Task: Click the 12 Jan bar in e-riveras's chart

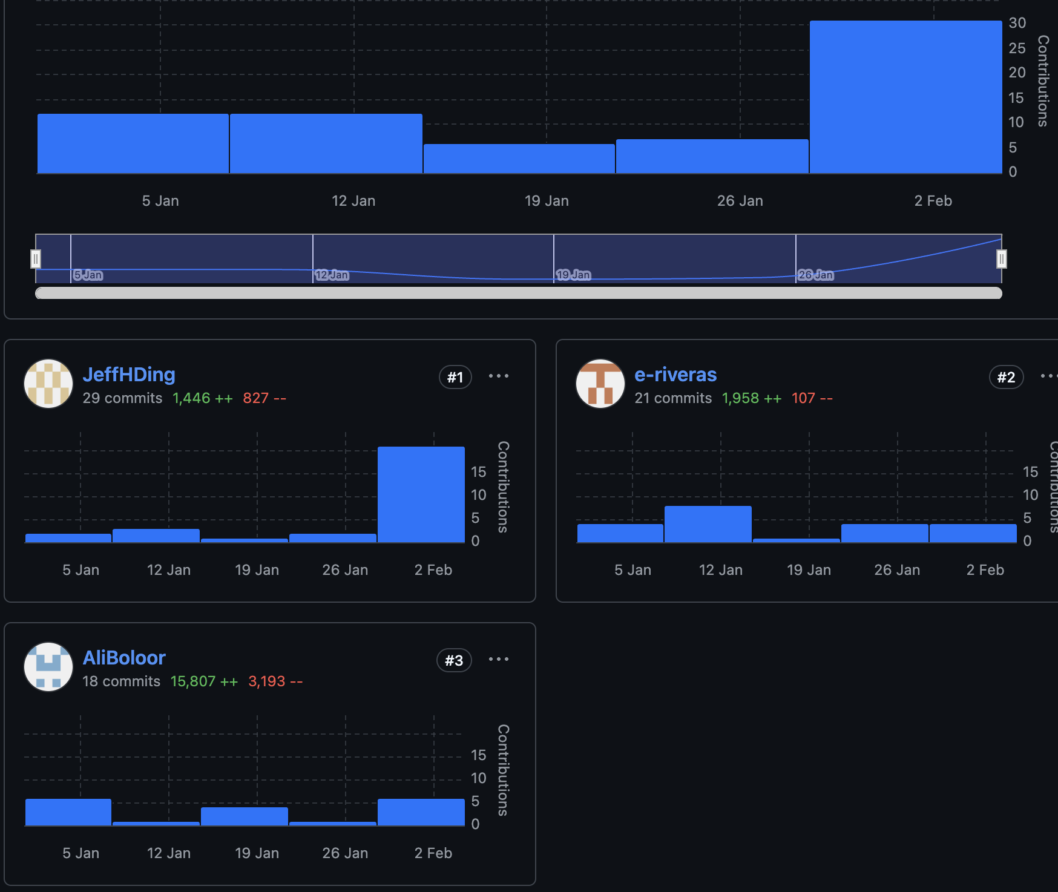Action: (708, 524)
